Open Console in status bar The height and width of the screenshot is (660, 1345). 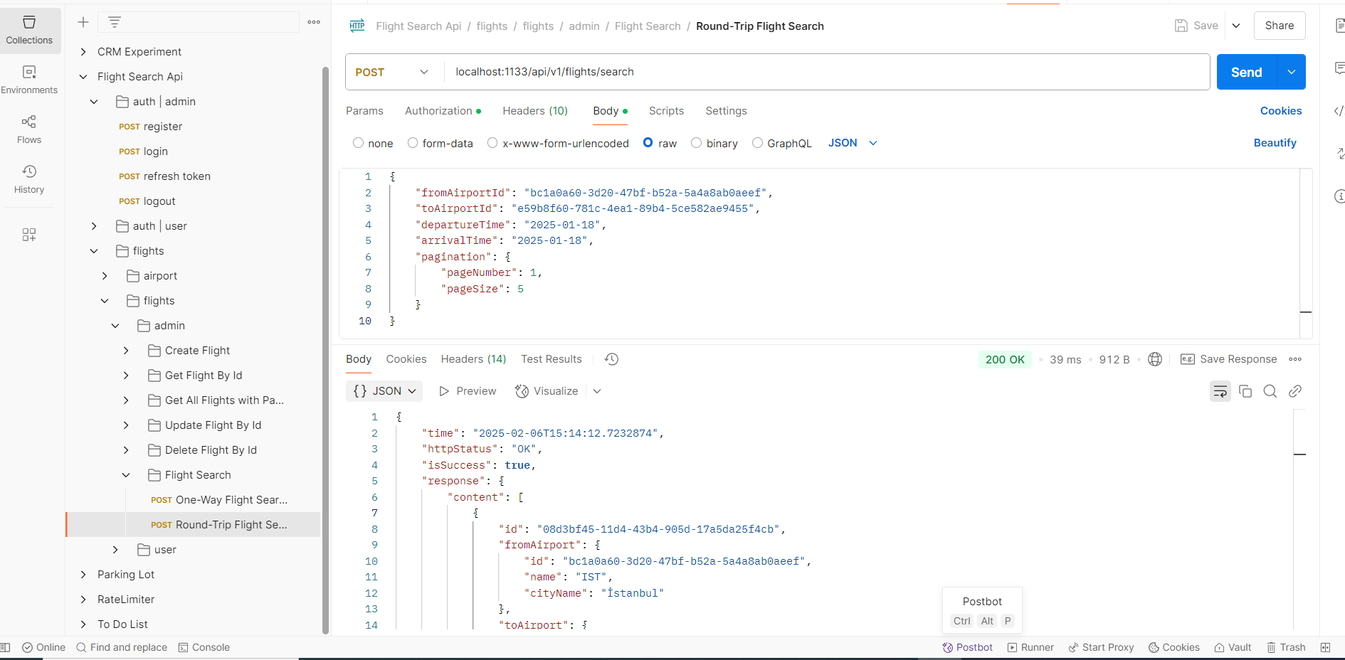pyautogui.click(x=204, y=647)
